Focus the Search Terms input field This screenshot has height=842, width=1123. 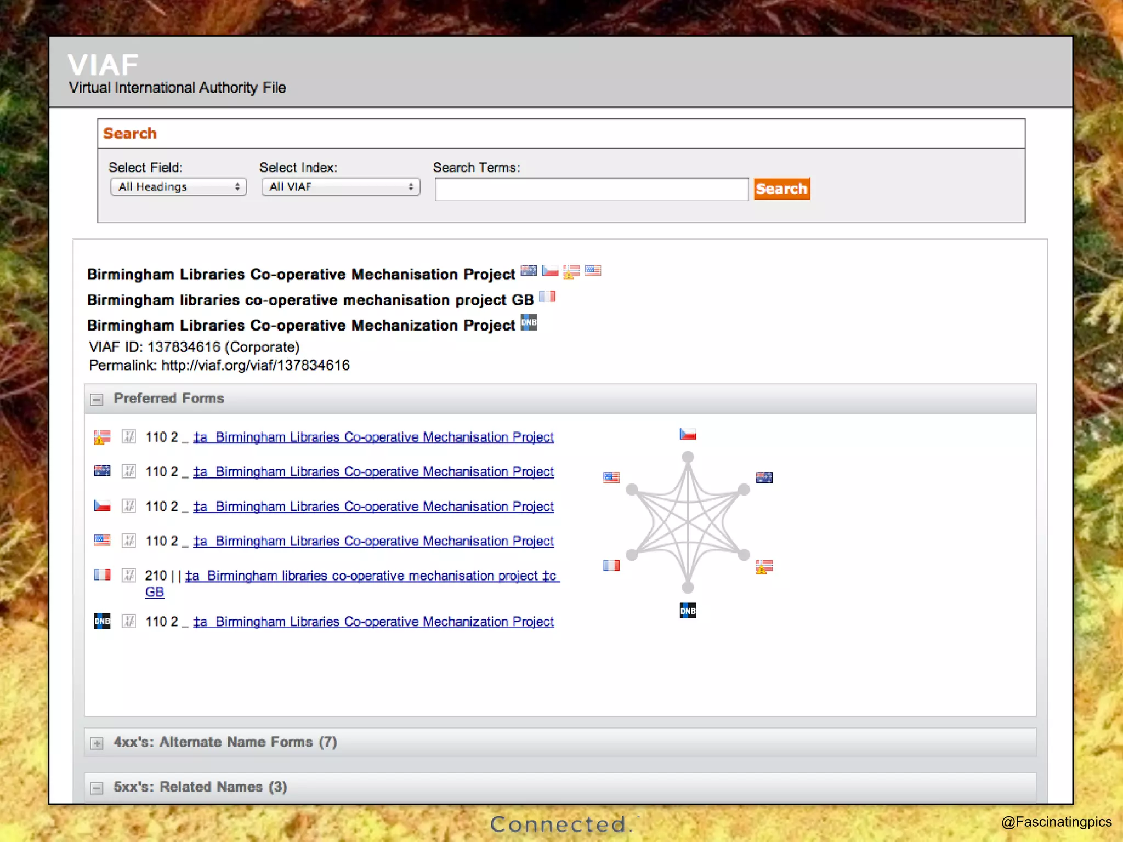tap(591, 189)
